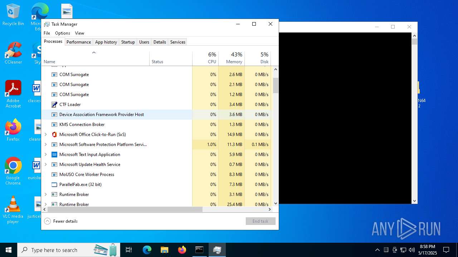Click the Microsoft Update Health Service icon
This screenshot has height=257, width=458.
click(54, 165)
